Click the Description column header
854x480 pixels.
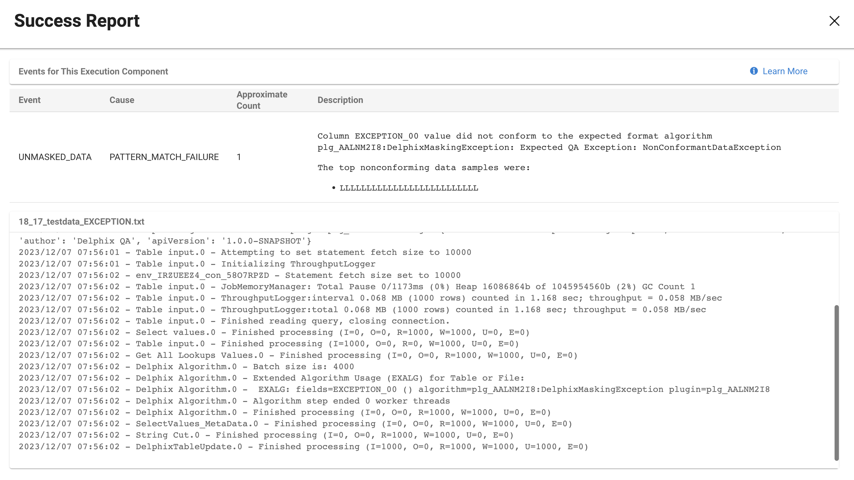tap(340, 100)
